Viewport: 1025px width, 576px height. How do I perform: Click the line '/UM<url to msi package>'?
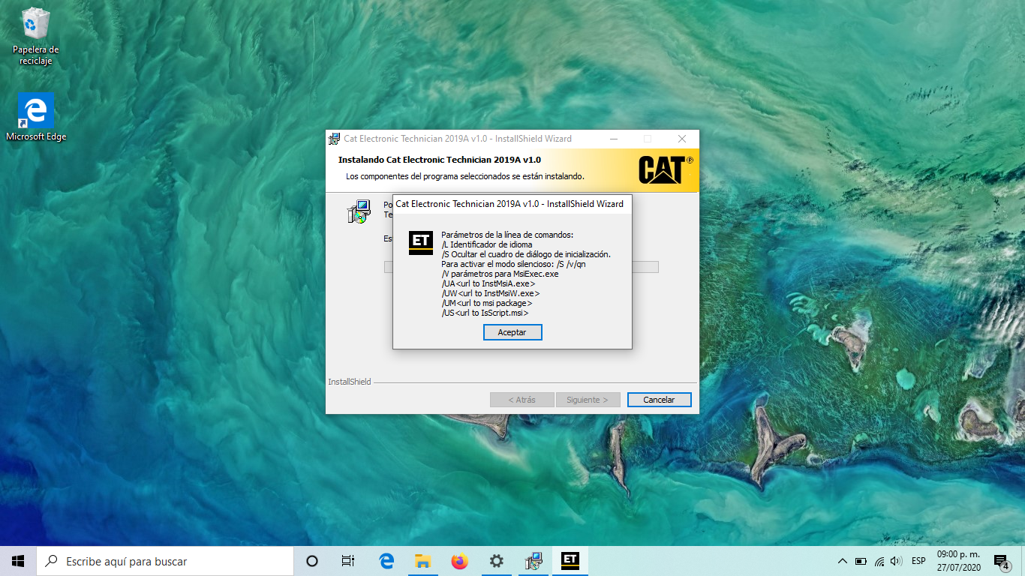tap(487, 303)
